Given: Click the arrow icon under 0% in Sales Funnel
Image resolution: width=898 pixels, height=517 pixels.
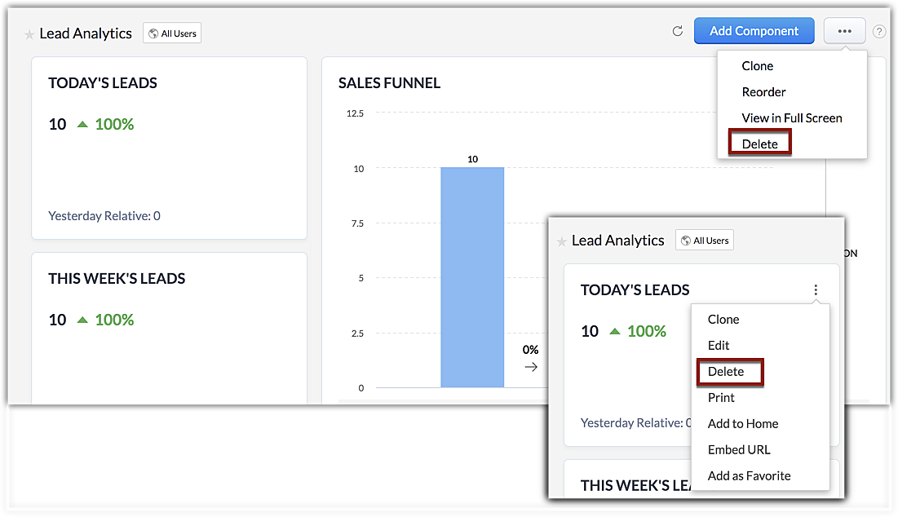Looking at the screenshot, I should click(531, 367).
